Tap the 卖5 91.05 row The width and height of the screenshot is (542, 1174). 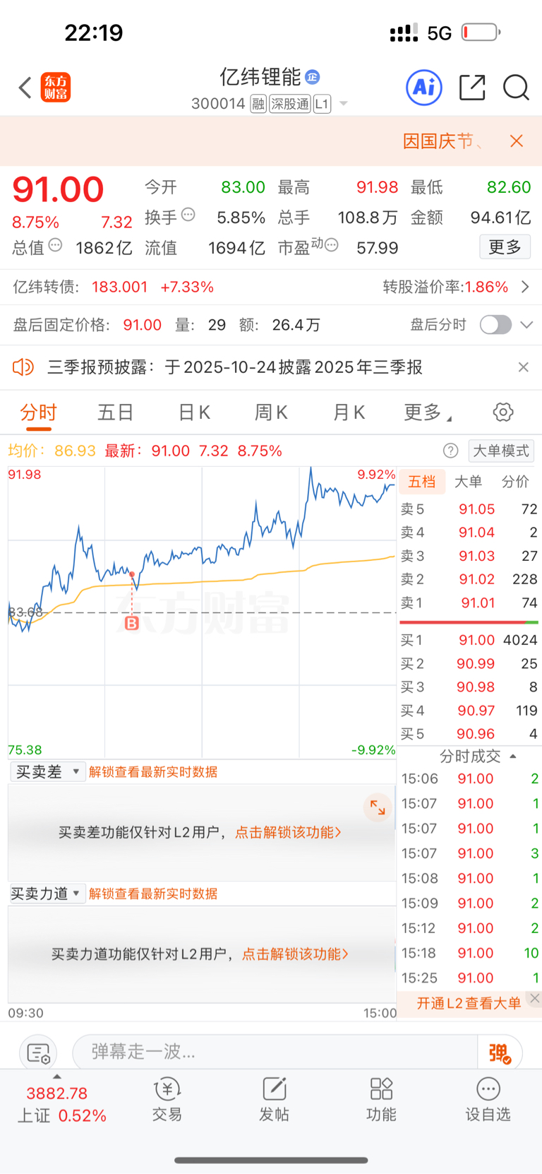tap(469, 509)
